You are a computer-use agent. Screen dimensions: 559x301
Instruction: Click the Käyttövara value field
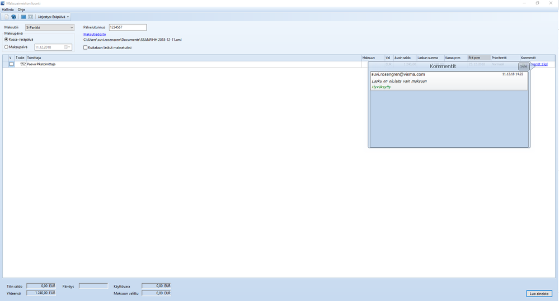pos(156,286)
